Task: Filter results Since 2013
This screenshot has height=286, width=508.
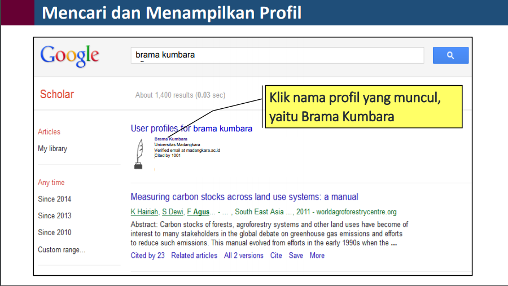Action: click(x=54, y=215)
